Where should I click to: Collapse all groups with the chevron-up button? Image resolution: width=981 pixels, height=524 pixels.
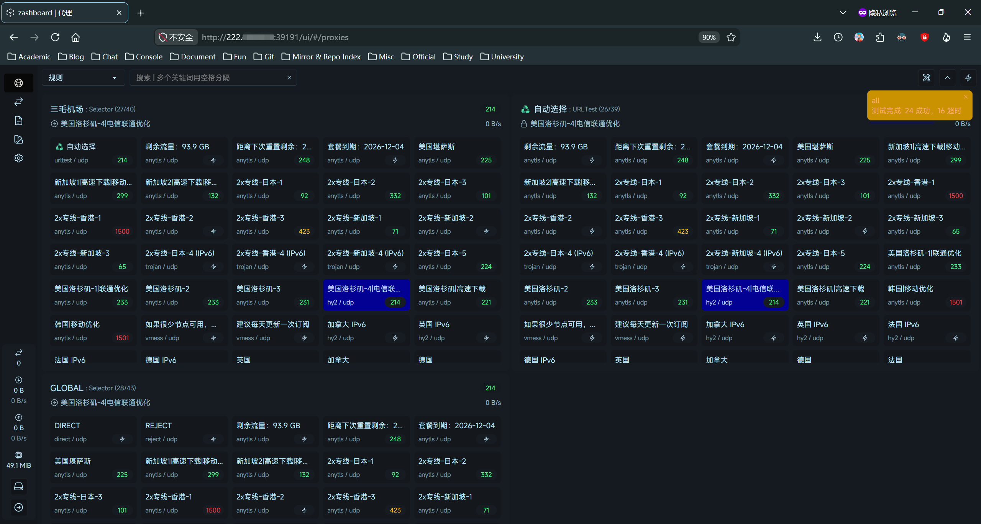(947, 78)
